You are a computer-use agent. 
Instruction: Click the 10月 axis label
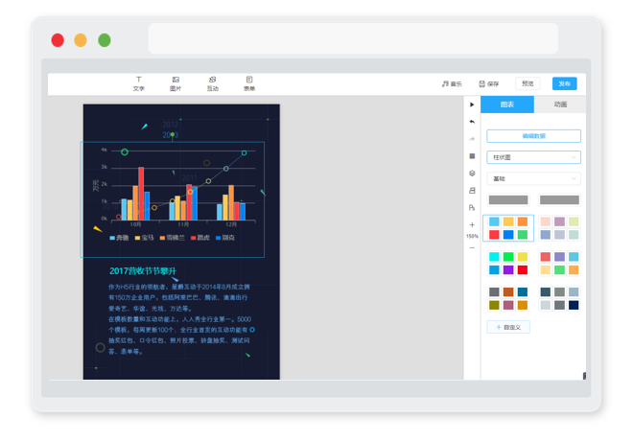[x=135, y=224]
